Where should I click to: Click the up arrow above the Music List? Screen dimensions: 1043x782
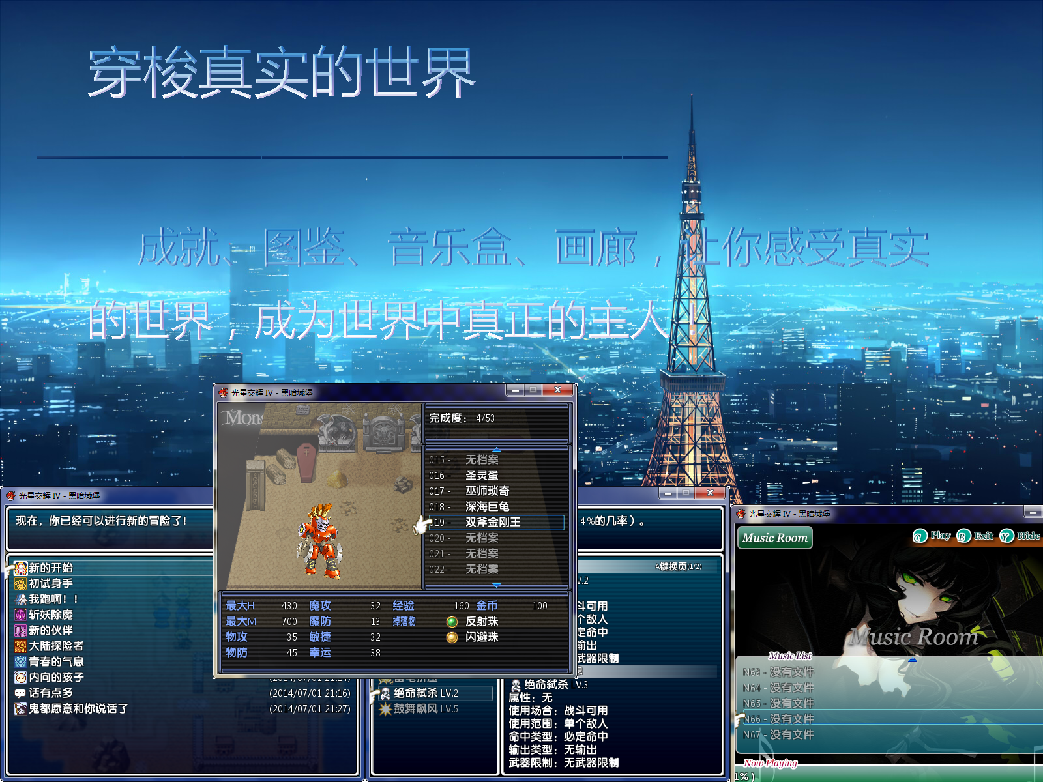coord(913,659)
